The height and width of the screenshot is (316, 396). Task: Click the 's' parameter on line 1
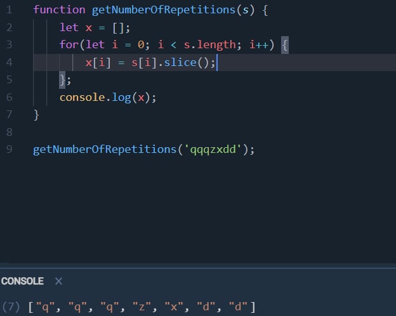point(245,10)
